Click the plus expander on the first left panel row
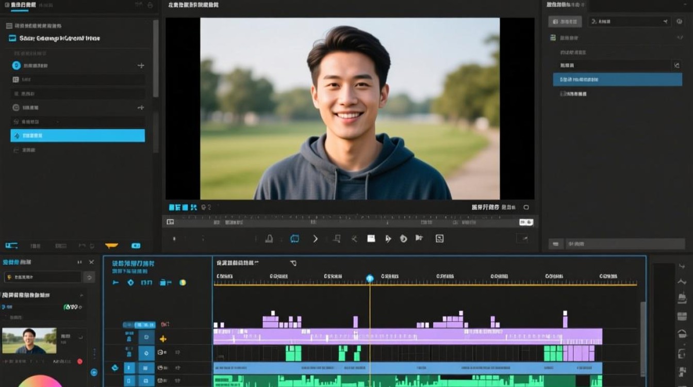This screenshot has width=693, height=387. tap(141, 66)
